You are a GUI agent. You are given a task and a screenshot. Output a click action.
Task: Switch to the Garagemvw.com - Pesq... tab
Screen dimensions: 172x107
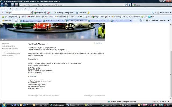(31, 21)
